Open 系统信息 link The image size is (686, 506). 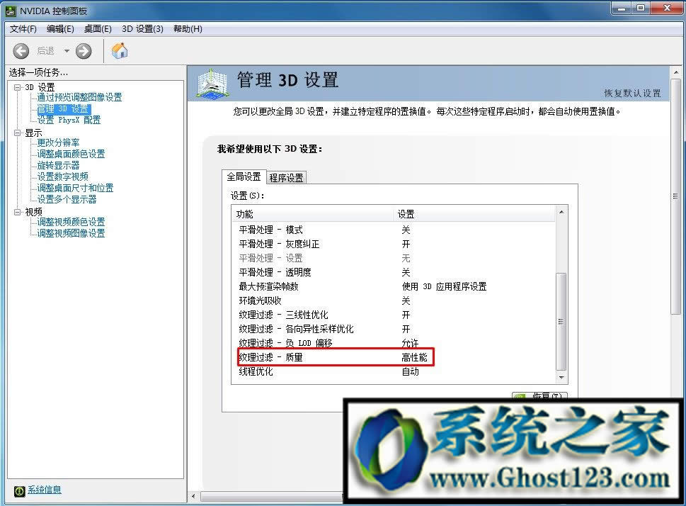pyautogui.click(x=45, y=490)
